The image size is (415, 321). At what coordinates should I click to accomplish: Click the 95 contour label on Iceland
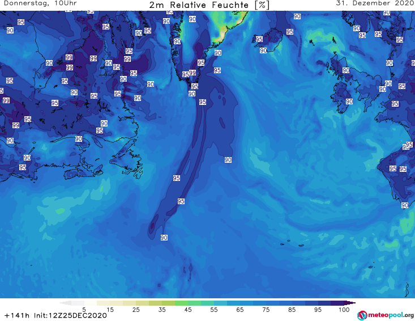(259, 39)
